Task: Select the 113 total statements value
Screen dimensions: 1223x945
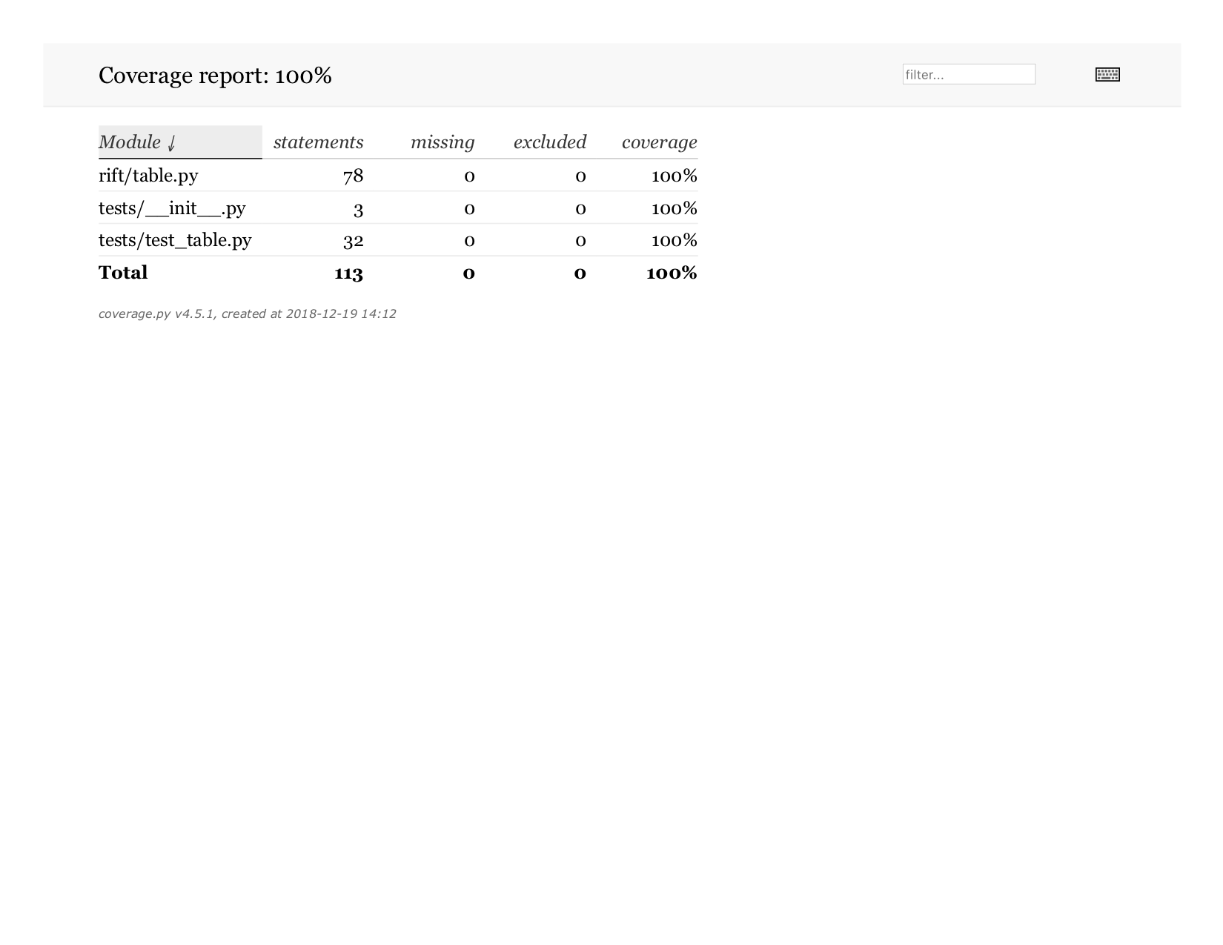Action: (x=348, y=273)
